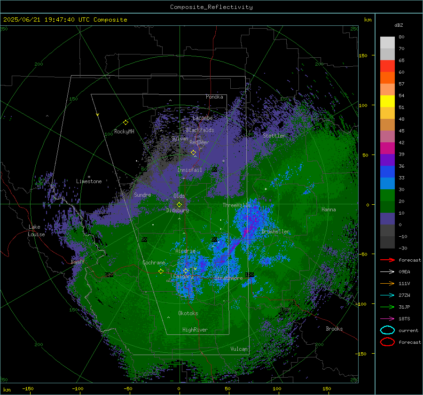The height and width of the screenshot is (395, 423).
Task: Click the Blackfalds label
Action: (200, 130)
